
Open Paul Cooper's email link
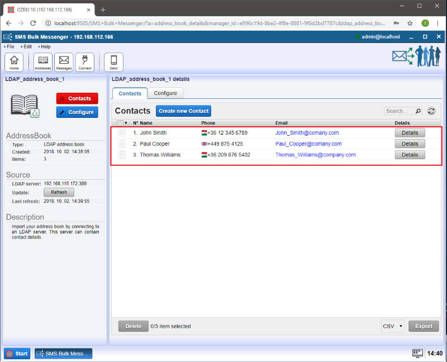point(307,144)
